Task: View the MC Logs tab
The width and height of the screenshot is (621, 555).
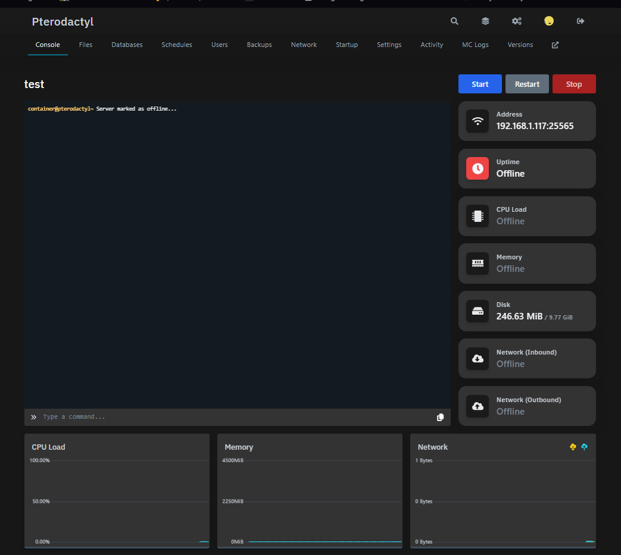Action: pos(475,45)
